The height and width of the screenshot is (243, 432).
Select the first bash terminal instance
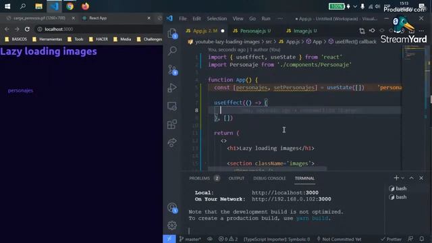click(x=398, y=188)
